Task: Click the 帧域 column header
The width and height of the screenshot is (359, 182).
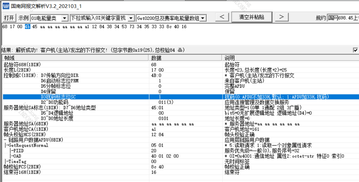Action: tap(76, 58)
